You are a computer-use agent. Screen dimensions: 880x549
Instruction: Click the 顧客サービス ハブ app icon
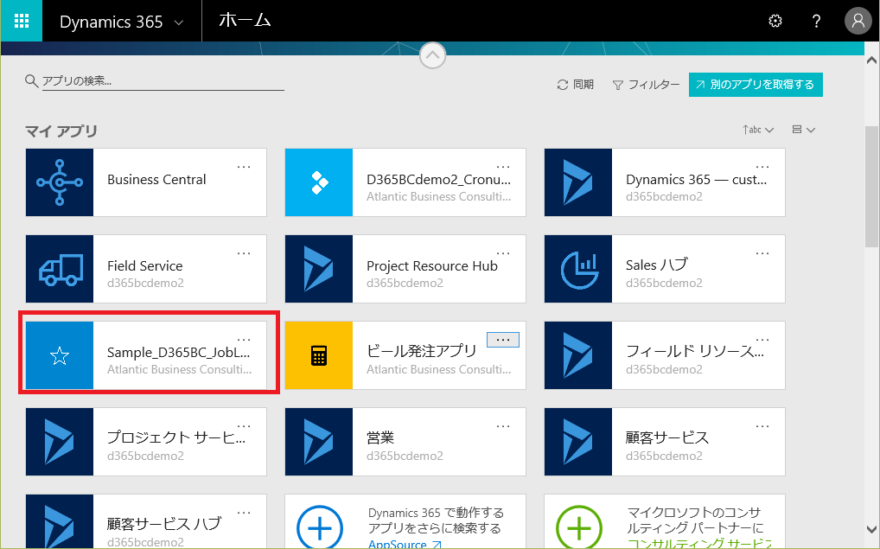click(60, 521)
